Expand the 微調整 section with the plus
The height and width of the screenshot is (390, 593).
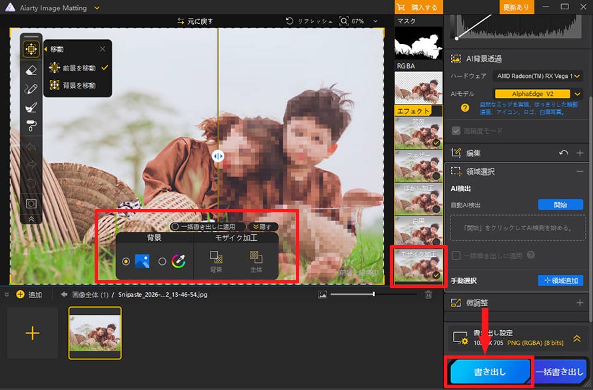pos(580,303)
